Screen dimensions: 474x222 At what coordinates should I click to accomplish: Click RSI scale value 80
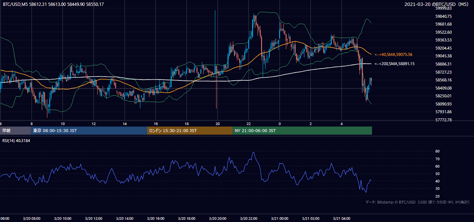click(x=437, y=151)
